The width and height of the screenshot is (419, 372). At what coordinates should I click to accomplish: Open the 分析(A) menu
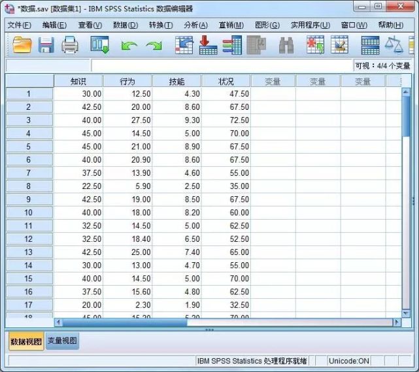(x=196, y=25)
